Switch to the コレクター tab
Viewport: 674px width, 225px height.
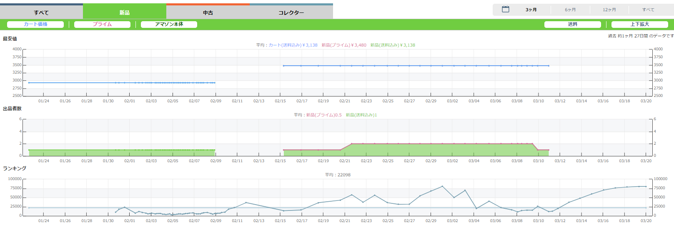click(x=291, y=12)
